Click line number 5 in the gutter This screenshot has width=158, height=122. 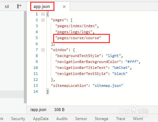coord(37,38)
